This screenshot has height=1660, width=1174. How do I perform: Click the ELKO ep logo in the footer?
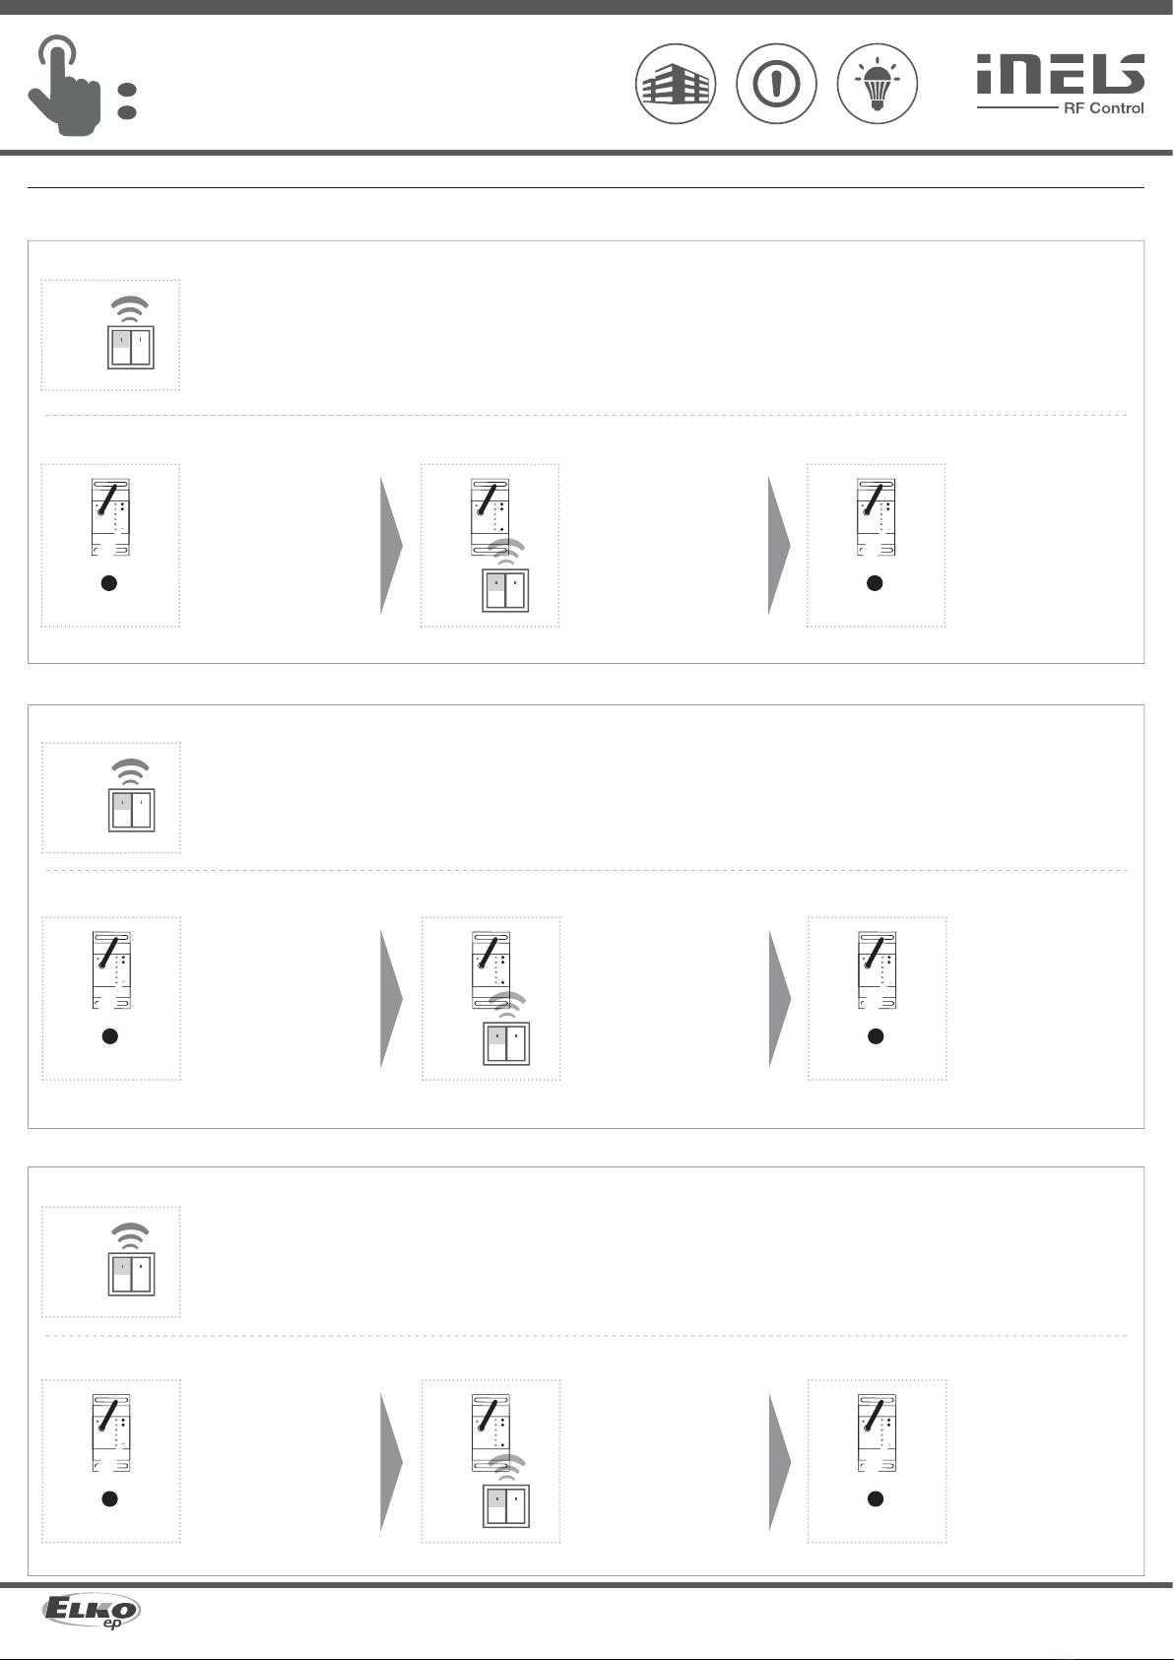coord(91,1612)
